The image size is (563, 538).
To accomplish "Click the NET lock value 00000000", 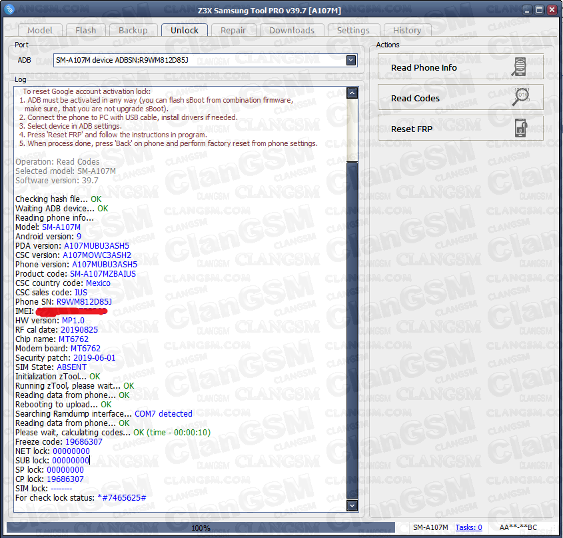I will [x=71, y=451].
